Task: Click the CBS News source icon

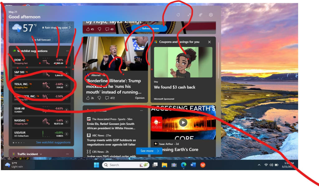Action: point(89,151)
